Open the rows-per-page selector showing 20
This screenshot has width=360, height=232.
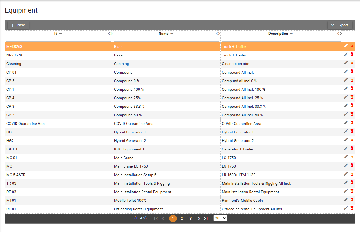(220, 218)
